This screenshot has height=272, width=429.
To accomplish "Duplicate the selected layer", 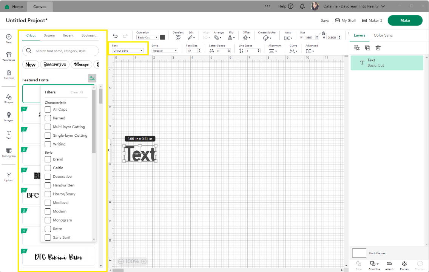I will [x=367, y=48].
